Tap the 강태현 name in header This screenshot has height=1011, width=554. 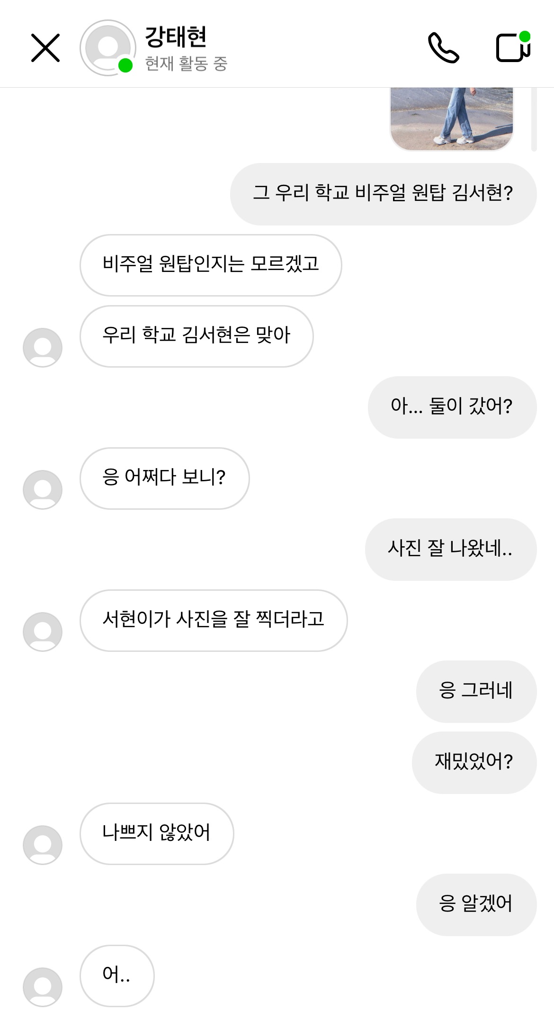(176, 37)
